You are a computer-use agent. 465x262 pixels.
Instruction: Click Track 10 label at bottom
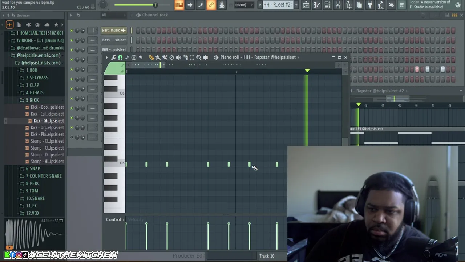[x=267, y=256]
